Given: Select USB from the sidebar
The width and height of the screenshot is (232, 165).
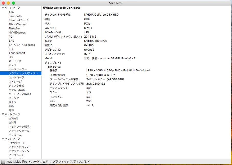Looking at the screenshot, I should [x=11, y=57].
